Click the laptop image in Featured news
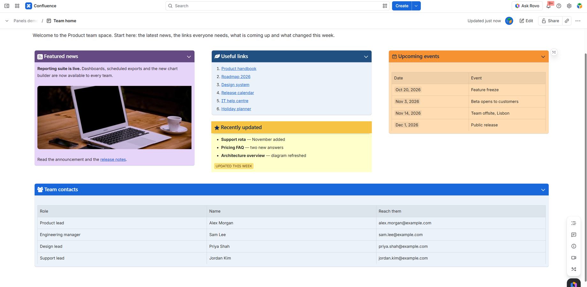The height and width of the screenshot is (287, 587). pos(114,117)
